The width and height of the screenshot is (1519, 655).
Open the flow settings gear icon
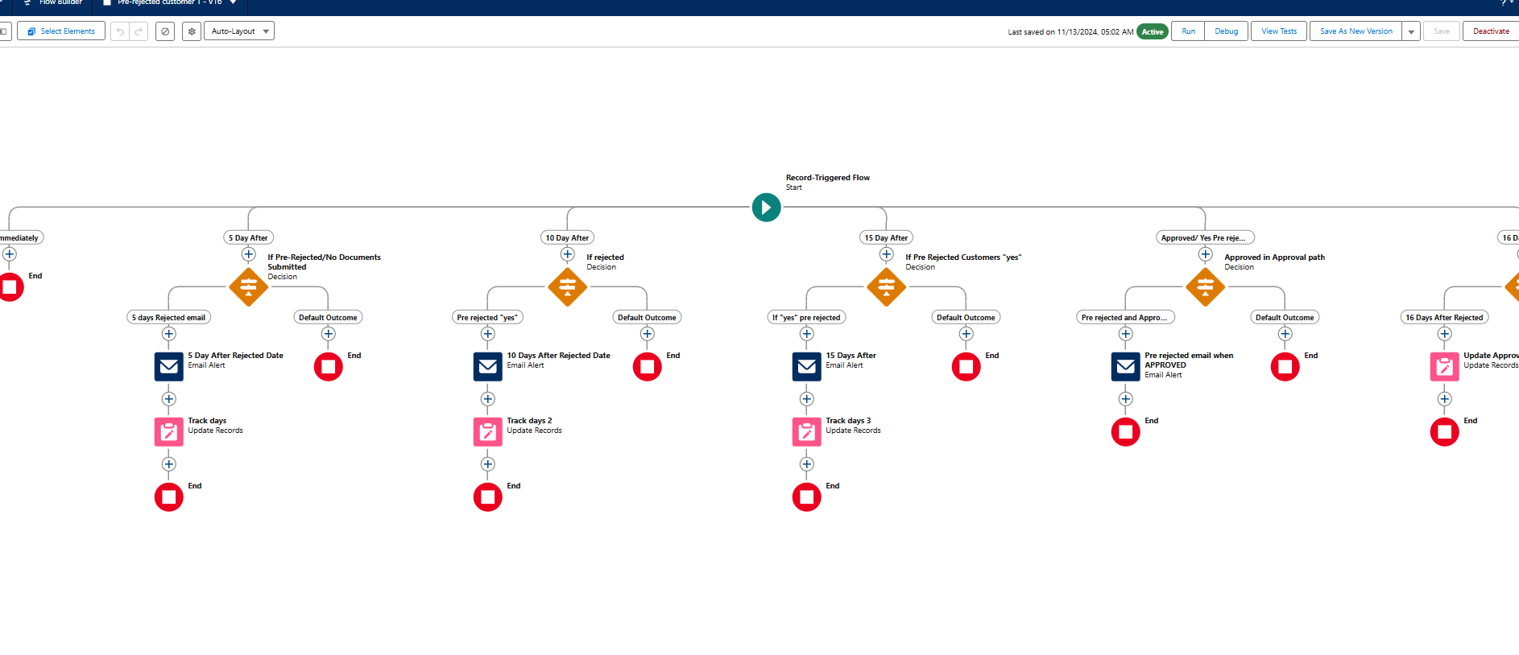192,31
